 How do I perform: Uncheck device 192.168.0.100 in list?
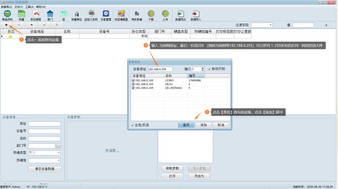(133, 81)
